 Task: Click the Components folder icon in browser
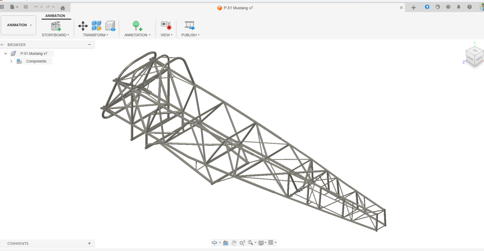[19, 61]
